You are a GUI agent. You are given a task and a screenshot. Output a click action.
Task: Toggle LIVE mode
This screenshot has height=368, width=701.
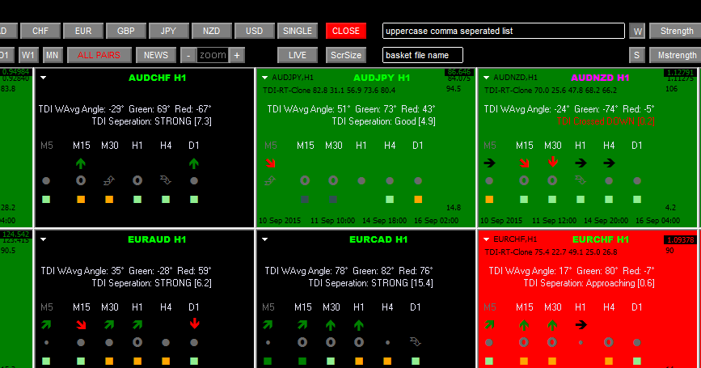(298, 55)
